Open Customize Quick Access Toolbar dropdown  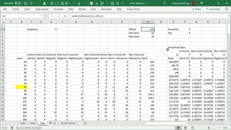[x=123, y=3]
